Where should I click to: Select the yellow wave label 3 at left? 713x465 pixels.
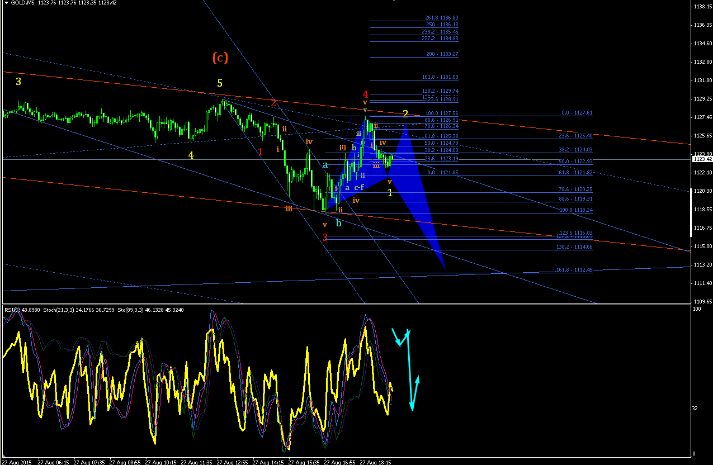point(18,82)
